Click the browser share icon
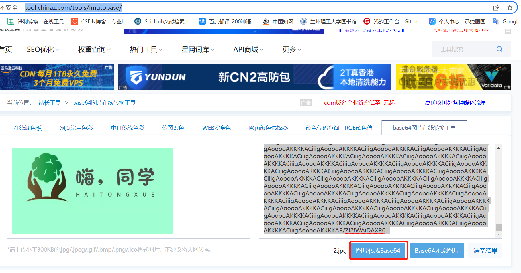 tap(497, 8)
